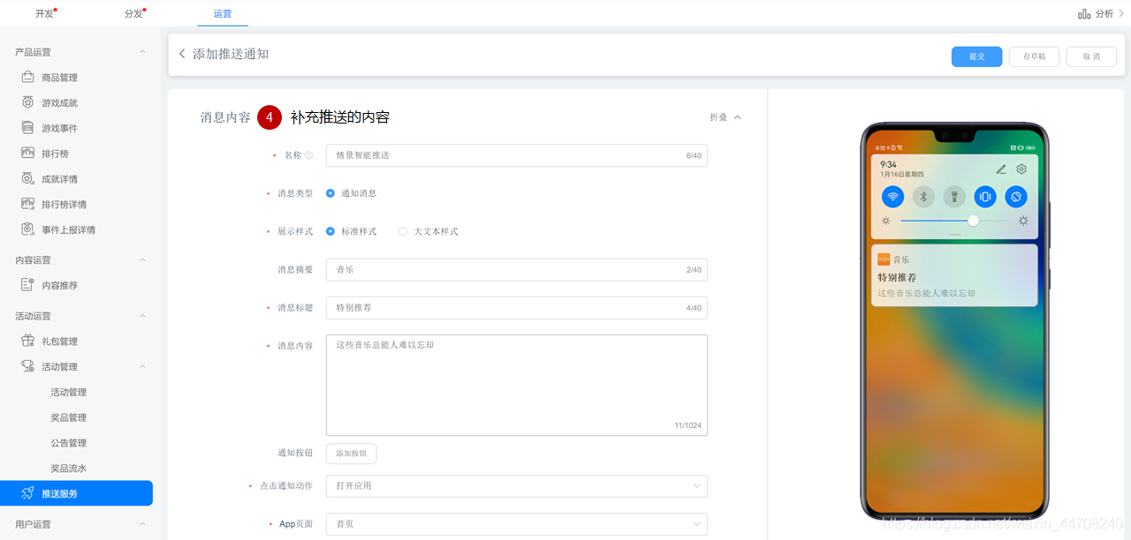
Task: Select the 通知消息 message type radio
Action: coord(330,193)
